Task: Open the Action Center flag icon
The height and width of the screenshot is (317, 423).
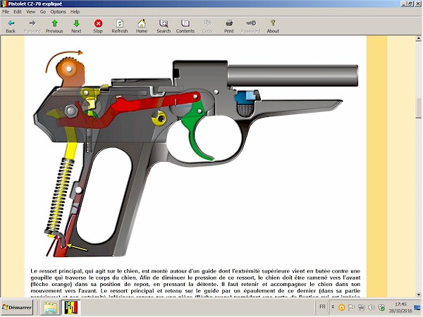Action: click(x=352, y=308)
